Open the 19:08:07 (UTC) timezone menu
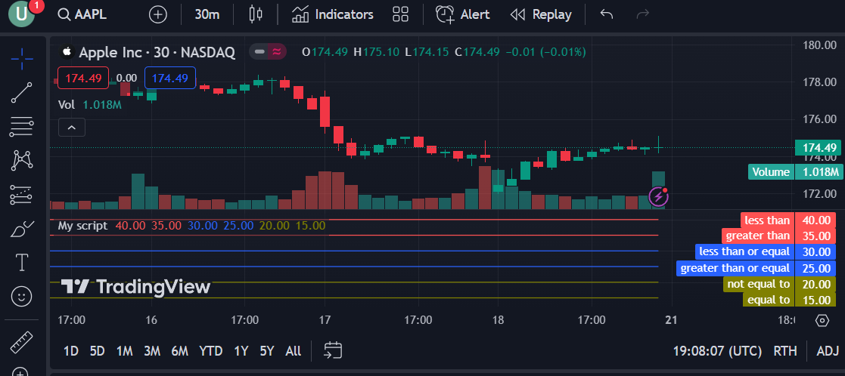845x376 pixels. (x=717, y=351)
